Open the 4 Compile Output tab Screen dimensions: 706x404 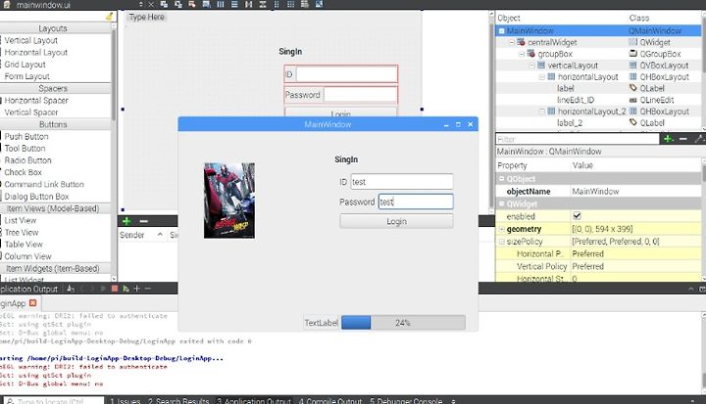tap(330, 400)
